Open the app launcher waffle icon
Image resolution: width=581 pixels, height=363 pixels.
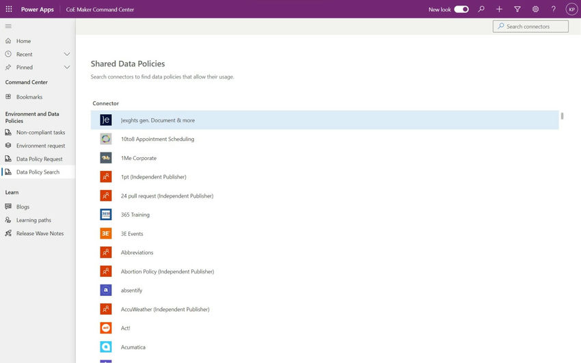pyautogui.click(x=9, y=9)
